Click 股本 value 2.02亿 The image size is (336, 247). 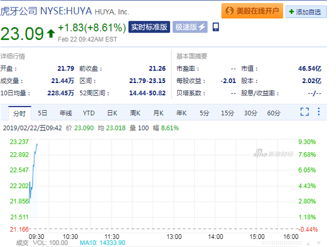311,81
